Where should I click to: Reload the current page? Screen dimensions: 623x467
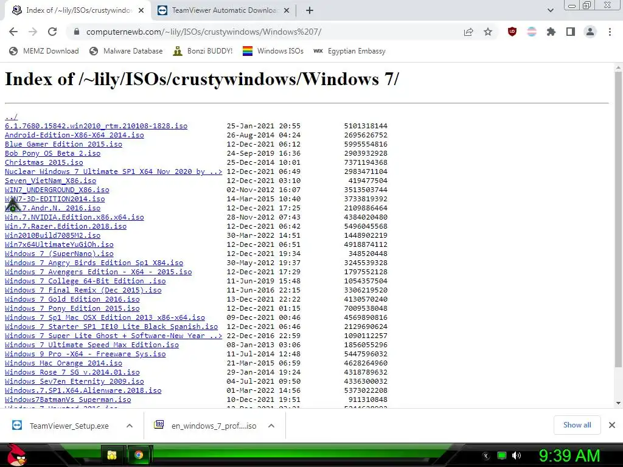point(52,32)
